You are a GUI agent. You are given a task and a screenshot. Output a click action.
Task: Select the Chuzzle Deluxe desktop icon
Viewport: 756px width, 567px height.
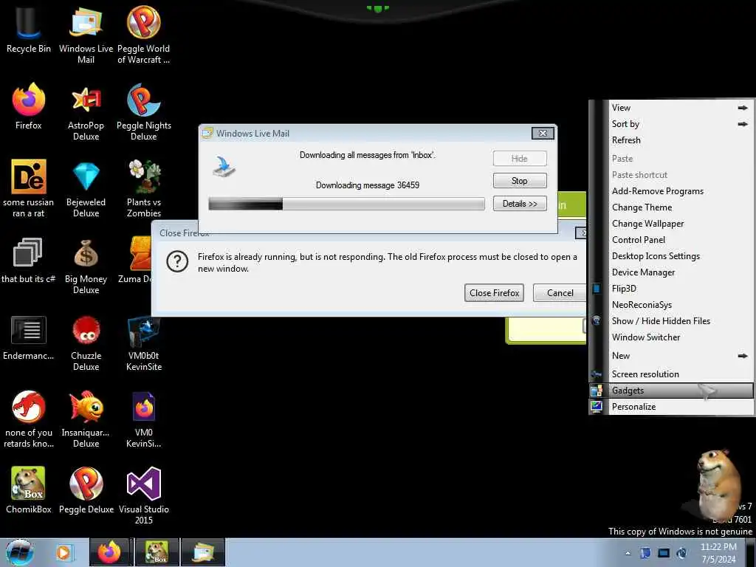[86, 343]
